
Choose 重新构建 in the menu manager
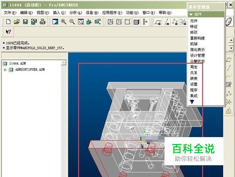coord(197,38)
